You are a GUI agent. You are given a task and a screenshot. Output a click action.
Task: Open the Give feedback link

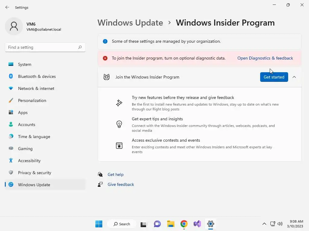(x=121, y=184)
